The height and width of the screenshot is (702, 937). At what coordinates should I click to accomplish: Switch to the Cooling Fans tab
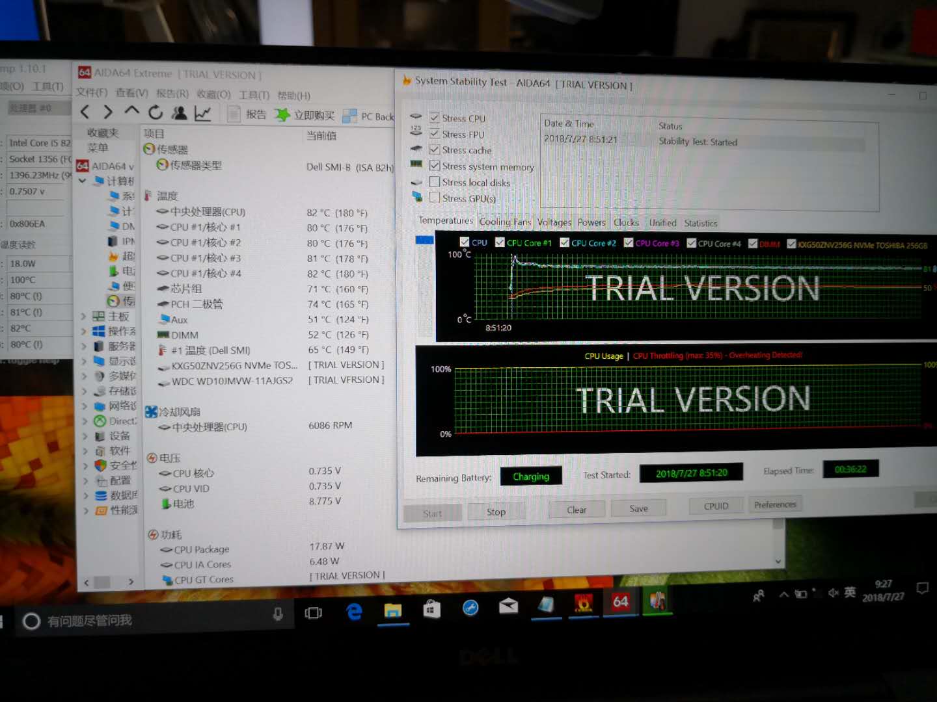(x=505, y=222)
